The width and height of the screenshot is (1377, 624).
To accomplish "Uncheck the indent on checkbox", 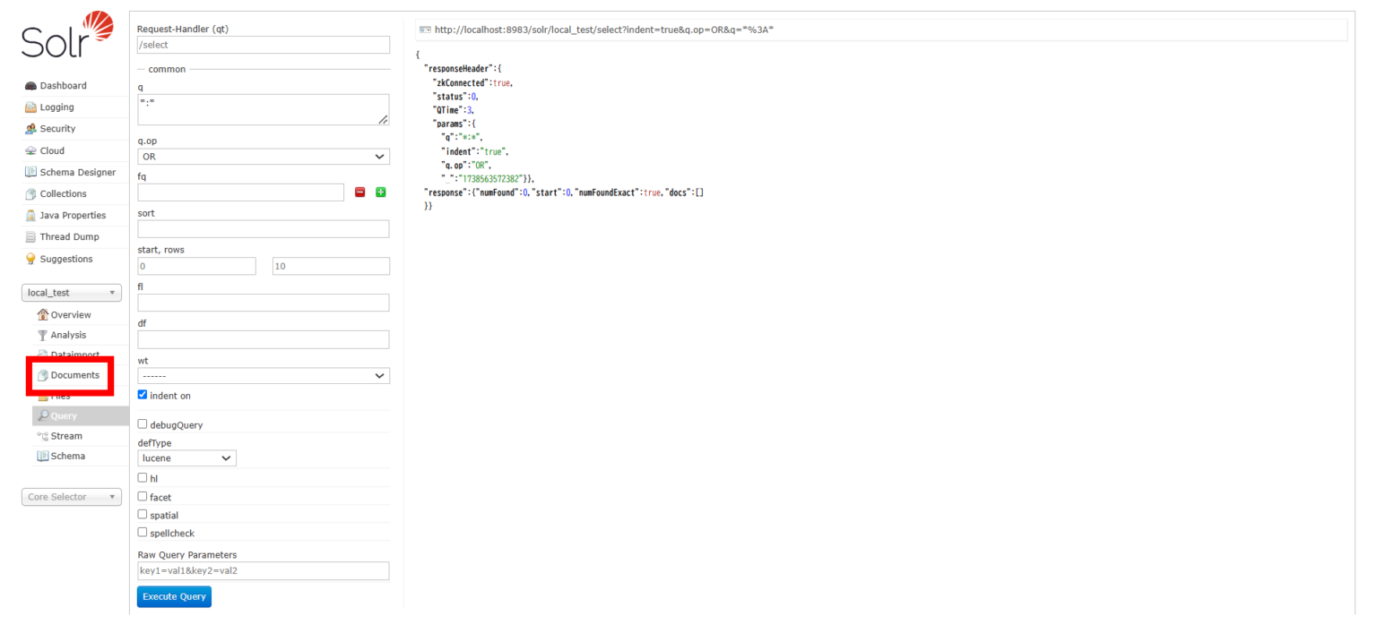I will [143, 395].
